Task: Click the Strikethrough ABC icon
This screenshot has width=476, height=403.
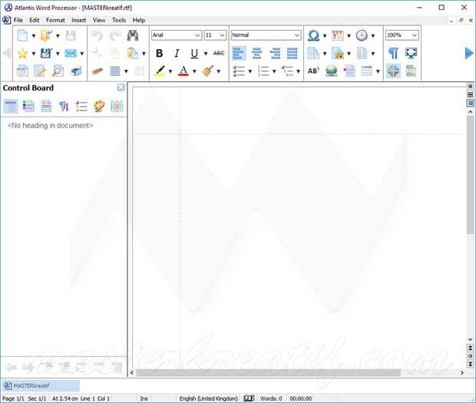Action: click(x=219, y=54)
